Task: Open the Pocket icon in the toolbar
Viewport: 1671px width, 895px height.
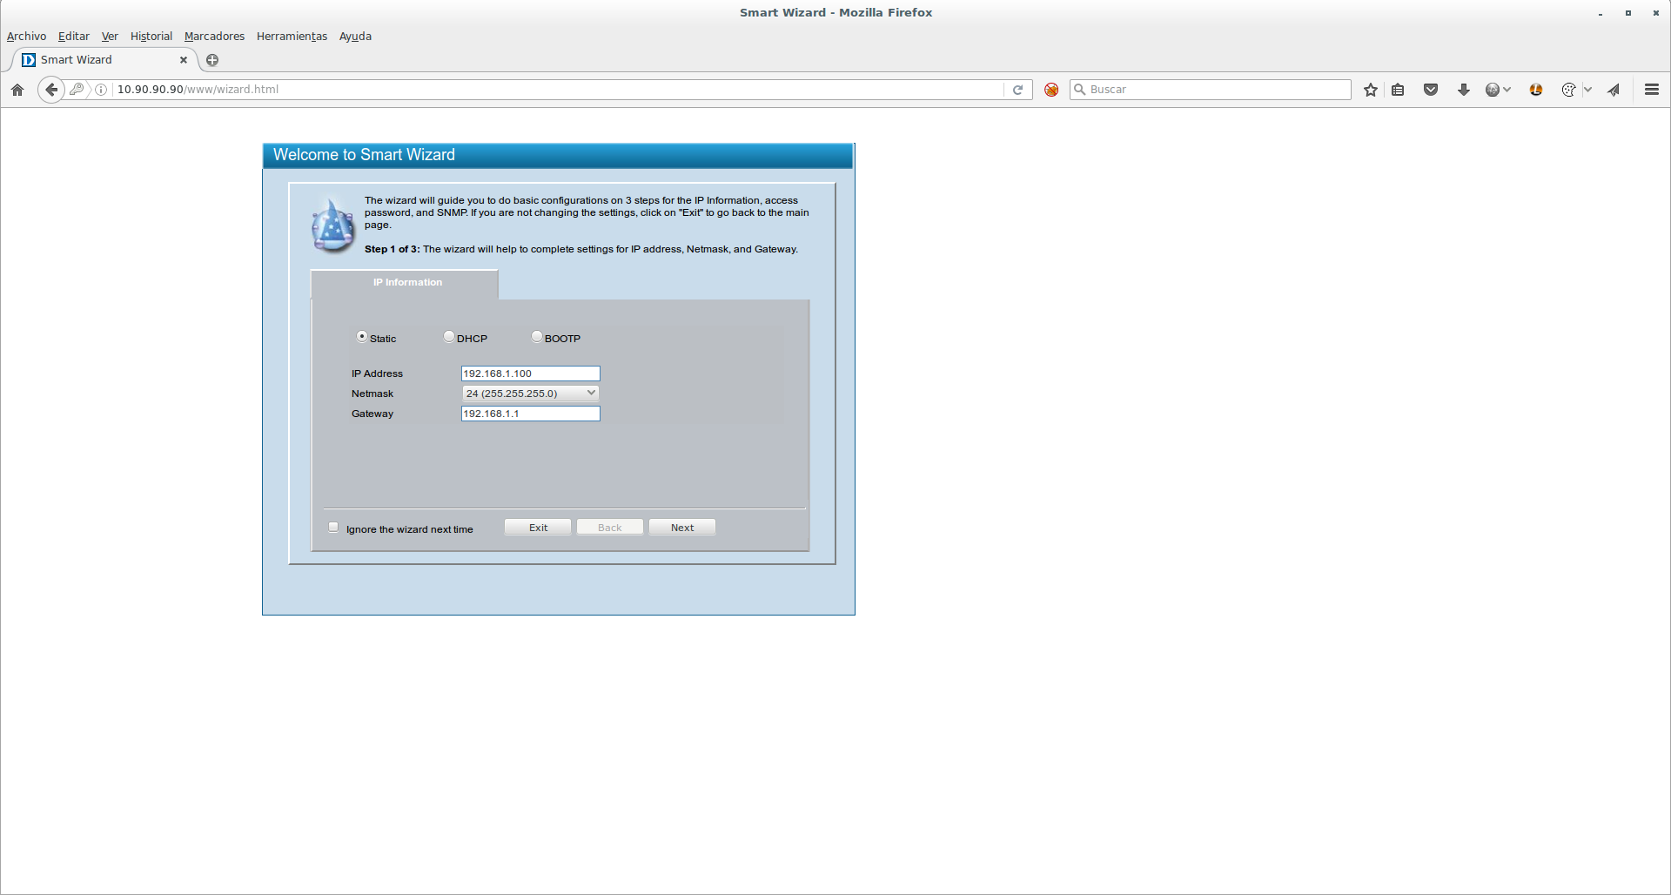Action: coord(1431,90)
